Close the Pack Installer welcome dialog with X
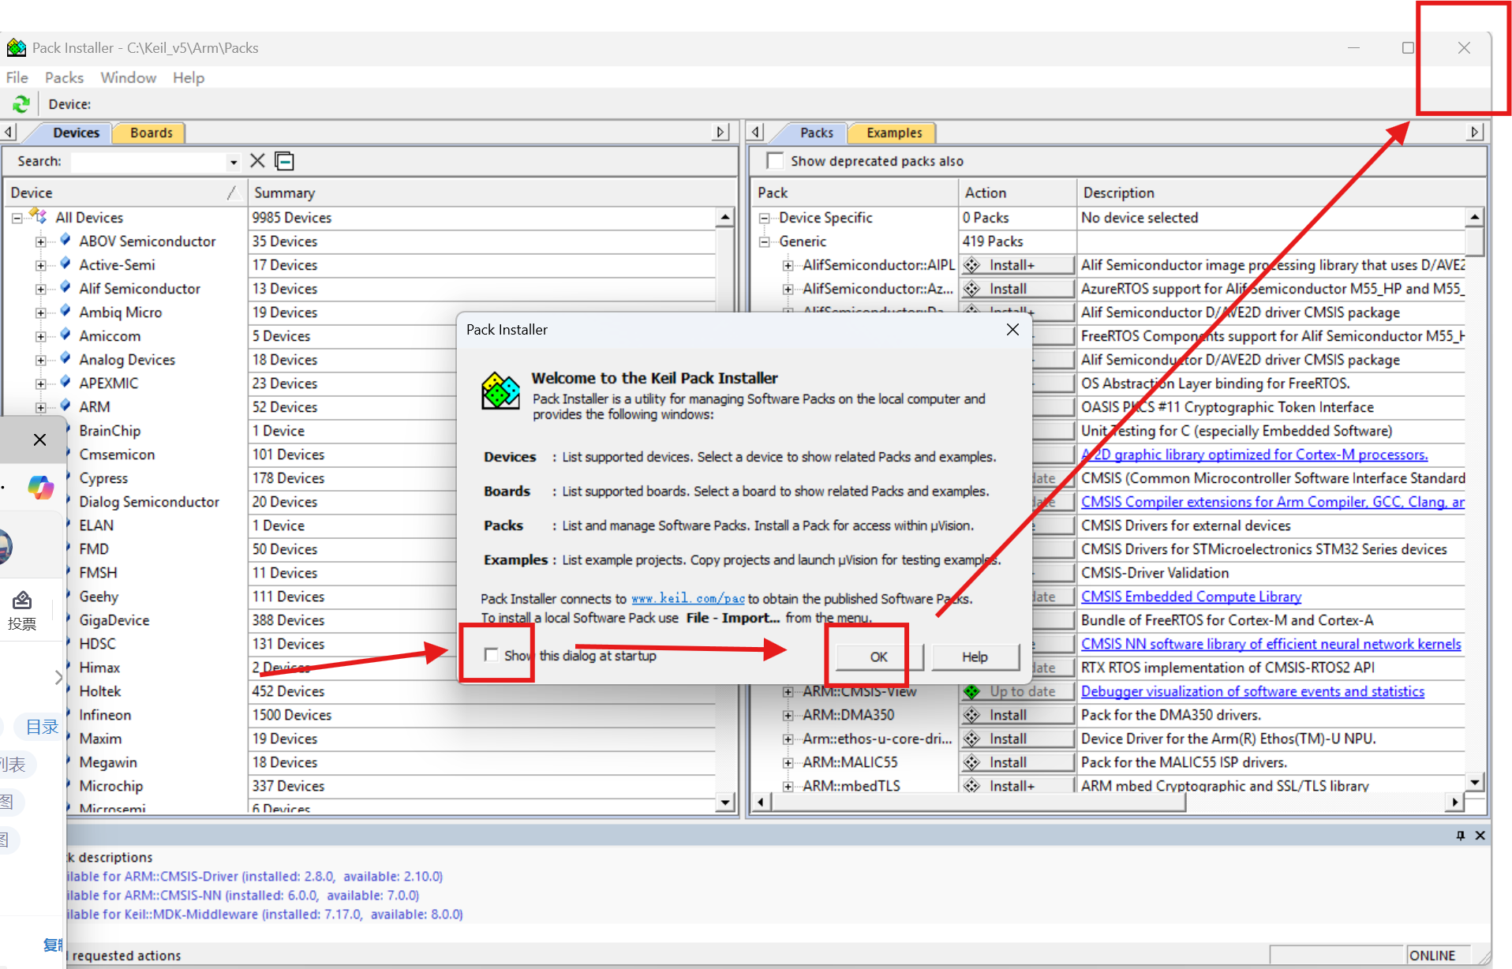This screenshot has height=969, width=1512. tap(1012, 330)
